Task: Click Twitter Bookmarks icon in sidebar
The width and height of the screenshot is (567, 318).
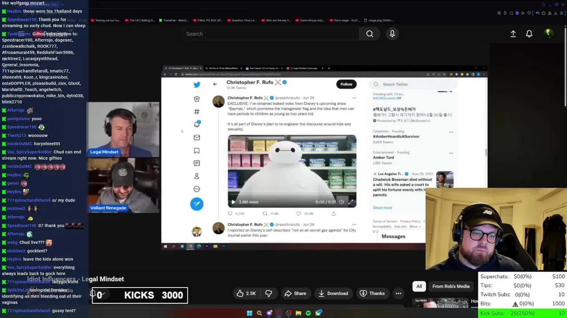Action: point(197,151)
